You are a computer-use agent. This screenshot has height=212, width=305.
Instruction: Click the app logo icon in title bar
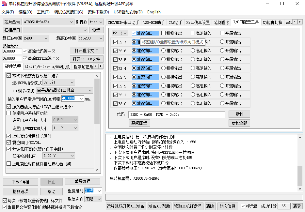(4, 4)
